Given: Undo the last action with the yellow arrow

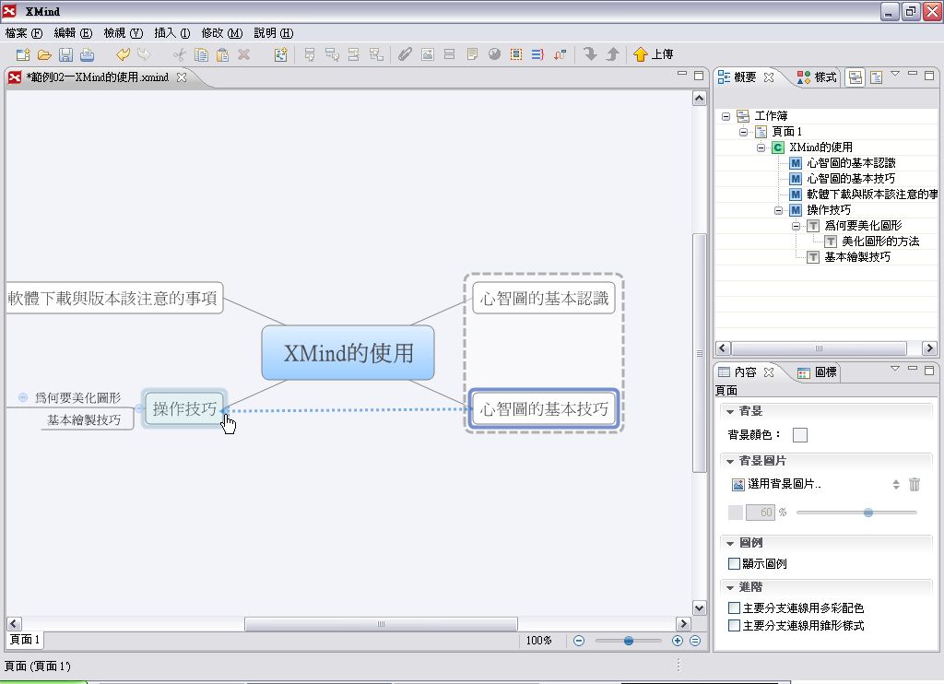Looking at the screenshot, I should click(123, 54).
